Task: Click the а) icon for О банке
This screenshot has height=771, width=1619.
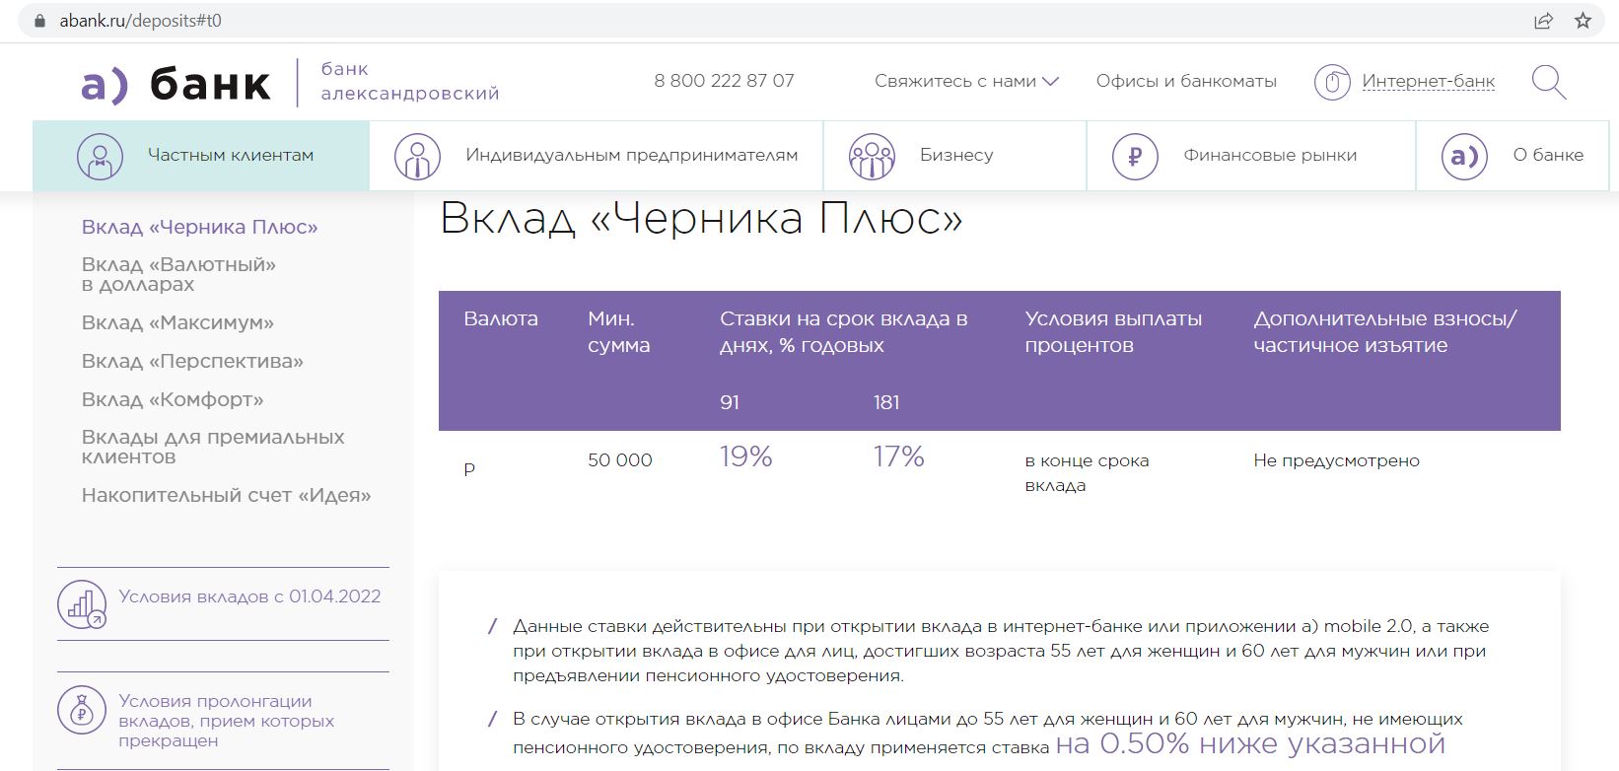Action: 1464,156
